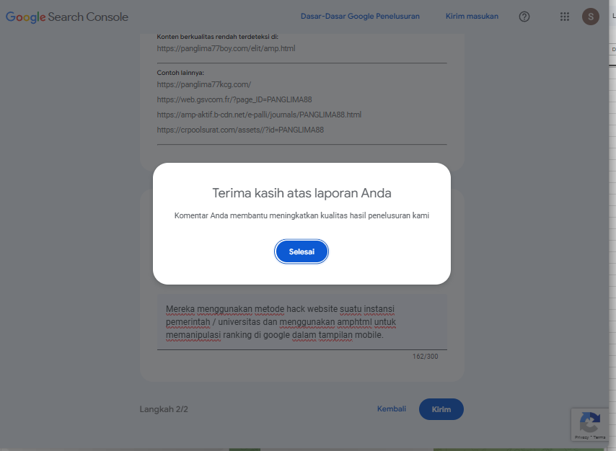The width and height of the screenshot is (616, 451).
Task: Click the Langkah 2/2 step indicator
Action: tap(164, 409)
